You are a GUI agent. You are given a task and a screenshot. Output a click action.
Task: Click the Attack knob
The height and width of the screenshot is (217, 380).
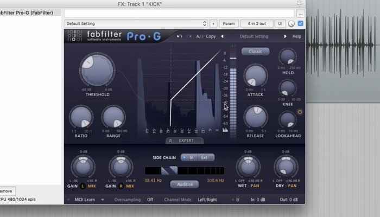pyautogui.click(x=256, y=75)
